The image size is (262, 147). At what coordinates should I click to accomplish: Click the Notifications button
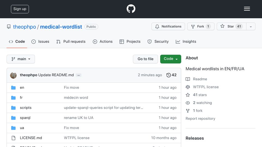click(x=168, y=26)
